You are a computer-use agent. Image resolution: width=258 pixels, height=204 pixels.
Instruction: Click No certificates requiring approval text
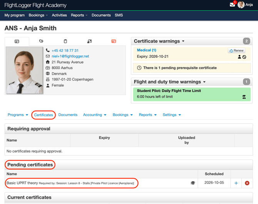pyautogui.click(x=34, y=151)
